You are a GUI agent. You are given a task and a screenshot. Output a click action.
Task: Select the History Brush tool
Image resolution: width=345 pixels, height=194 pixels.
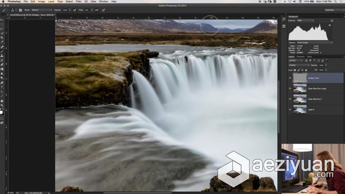tap(2, 60)
